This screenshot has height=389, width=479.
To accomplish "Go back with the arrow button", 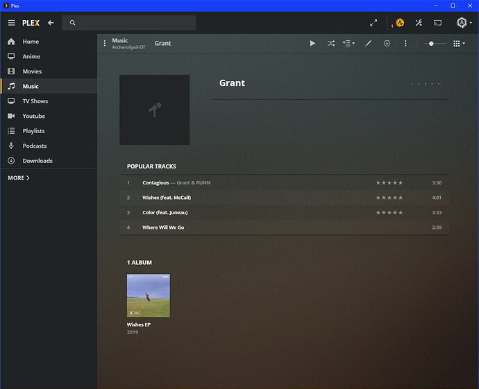I will [51, 23].
